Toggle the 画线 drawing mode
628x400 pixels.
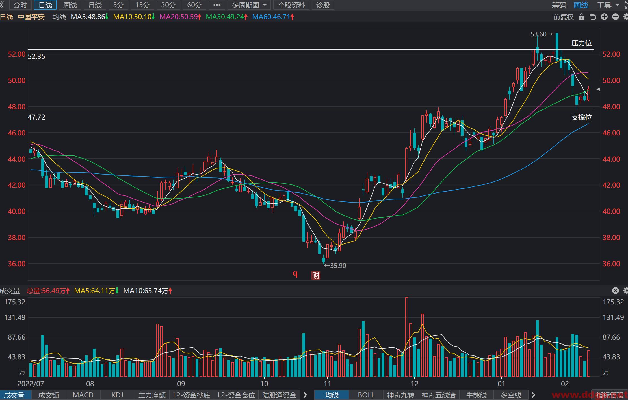coord(581,5)
